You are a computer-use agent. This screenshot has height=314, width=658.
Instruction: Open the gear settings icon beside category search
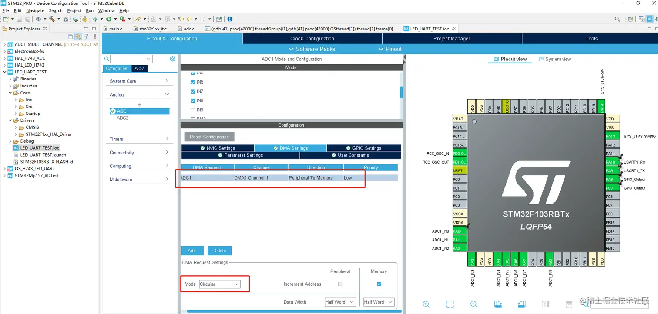[x=172, y=59]
